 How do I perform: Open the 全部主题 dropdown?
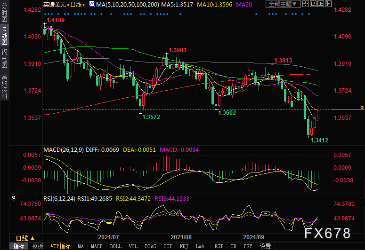tap(283, 4)
